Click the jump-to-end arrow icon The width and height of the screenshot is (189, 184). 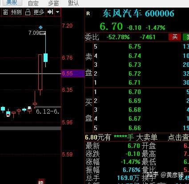pyautogui.click(x=50, y=12)
